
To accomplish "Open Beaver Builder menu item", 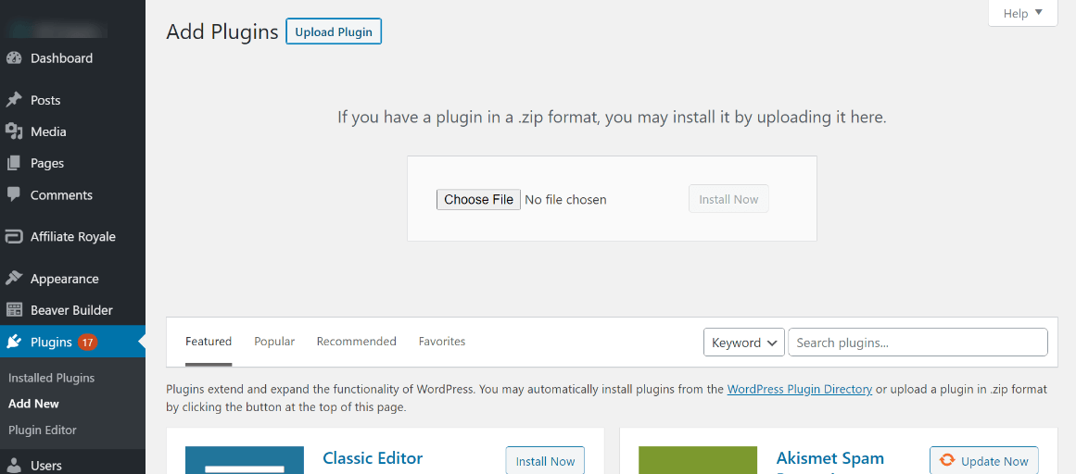I will click(x=72, y=310).
